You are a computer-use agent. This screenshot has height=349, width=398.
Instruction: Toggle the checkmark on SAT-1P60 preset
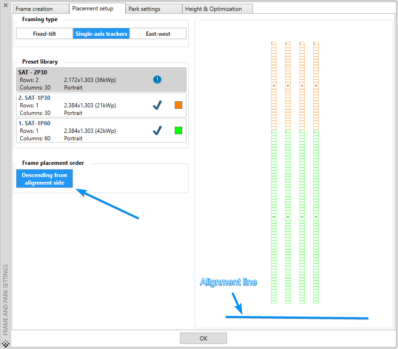157,130
